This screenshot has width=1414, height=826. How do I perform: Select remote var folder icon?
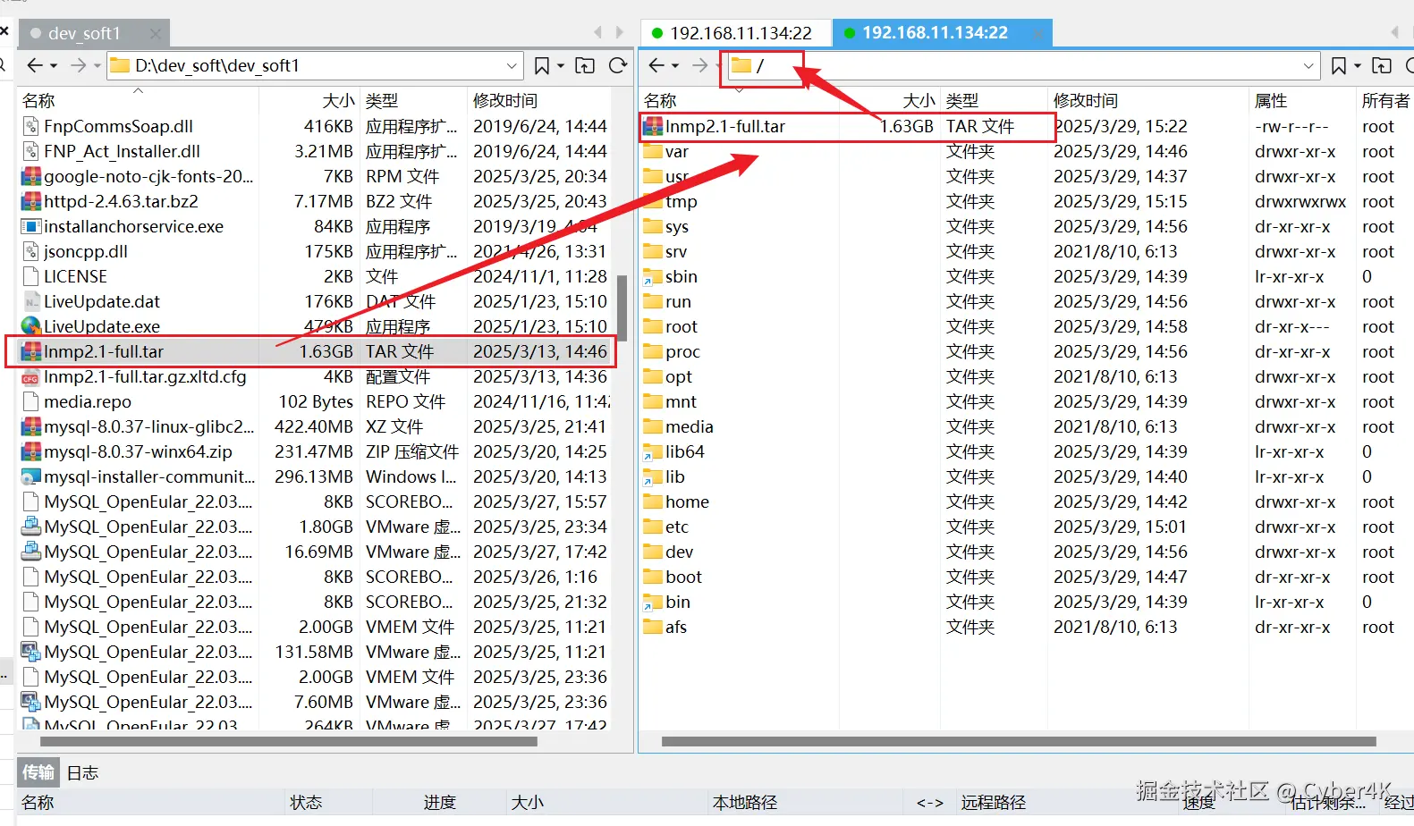653,151
